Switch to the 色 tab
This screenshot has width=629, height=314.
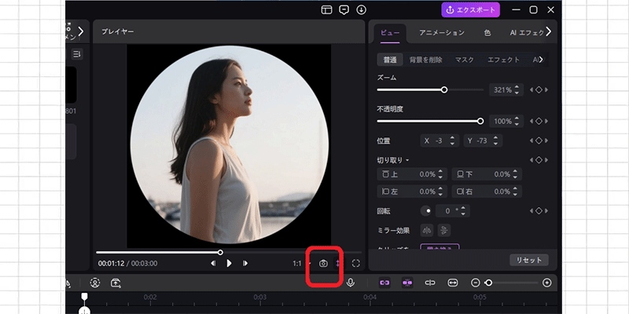[x=487, y=33]
